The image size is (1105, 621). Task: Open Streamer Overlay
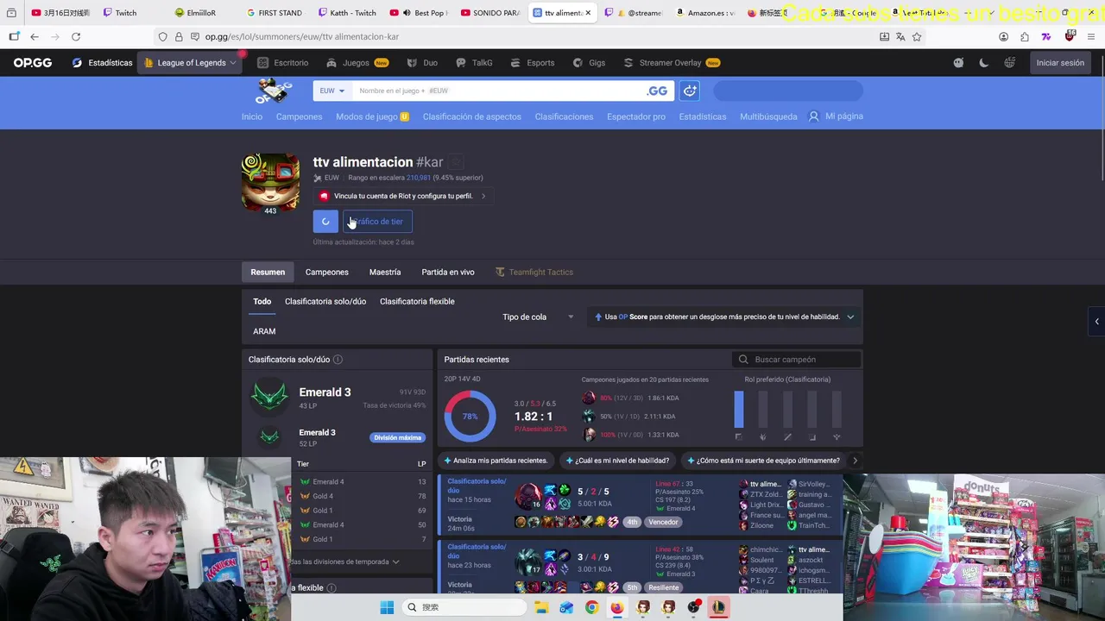(x=672, y=63)
